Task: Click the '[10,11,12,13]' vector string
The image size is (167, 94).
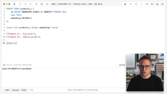Action: pyautogui.click(x=30, y=37)
